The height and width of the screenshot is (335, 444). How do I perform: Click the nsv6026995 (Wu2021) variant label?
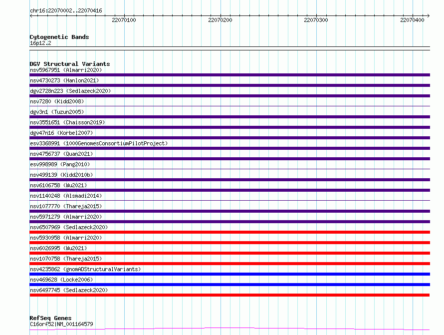click(x=58, y=248)
